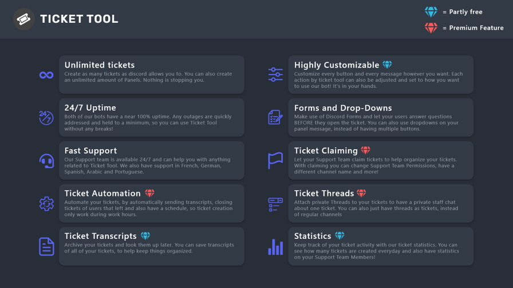
Task: Click the TICKET TOOL title text
Action: [79, 19]
